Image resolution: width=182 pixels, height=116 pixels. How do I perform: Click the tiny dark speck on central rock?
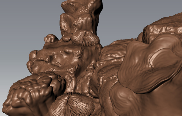click(x=86, y=70)
